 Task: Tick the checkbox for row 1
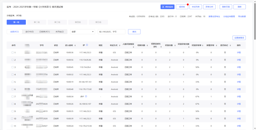pyautogui.click(x=13, y=52)
